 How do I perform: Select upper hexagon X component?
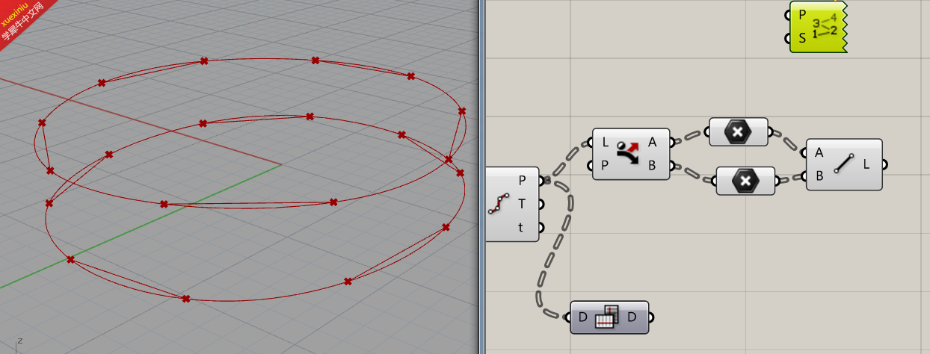point(738,132)
